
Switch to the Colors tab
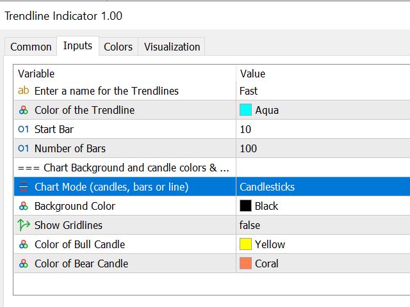[x=118, y=47]
